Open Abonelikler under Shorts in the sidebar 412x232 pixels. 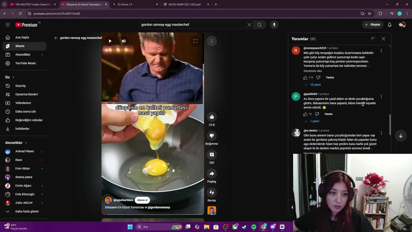click(x=24, y=55)
